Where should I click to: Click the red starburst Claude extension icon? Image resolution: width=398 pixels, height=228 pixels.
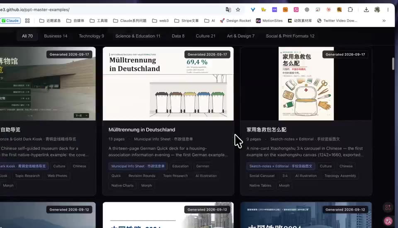[328, 10]
